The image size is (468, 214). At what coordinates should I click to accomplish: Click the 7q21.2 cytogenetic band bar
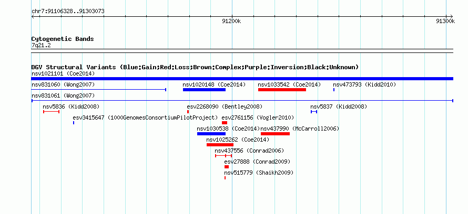[x=242, y=51]
